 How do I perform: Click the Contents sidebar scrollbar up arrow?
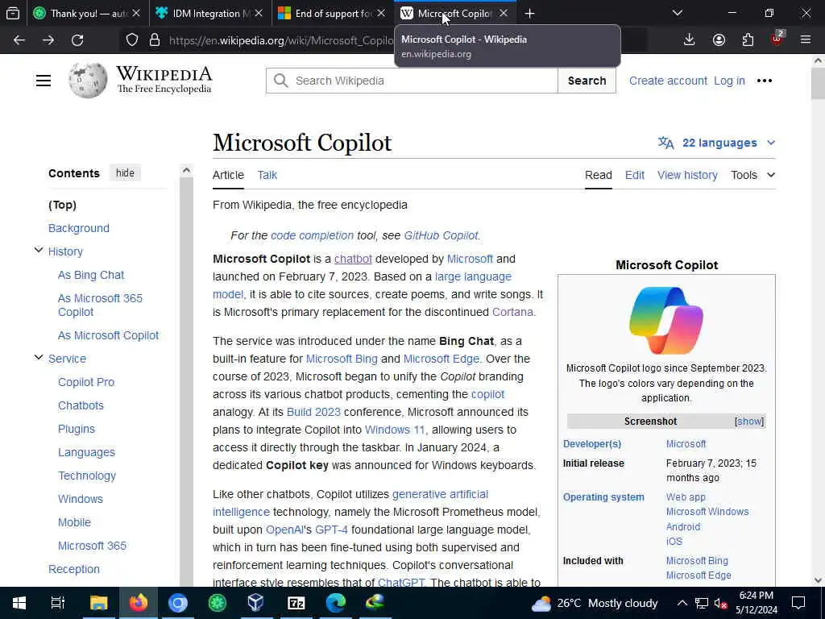[x=186, y=170]
